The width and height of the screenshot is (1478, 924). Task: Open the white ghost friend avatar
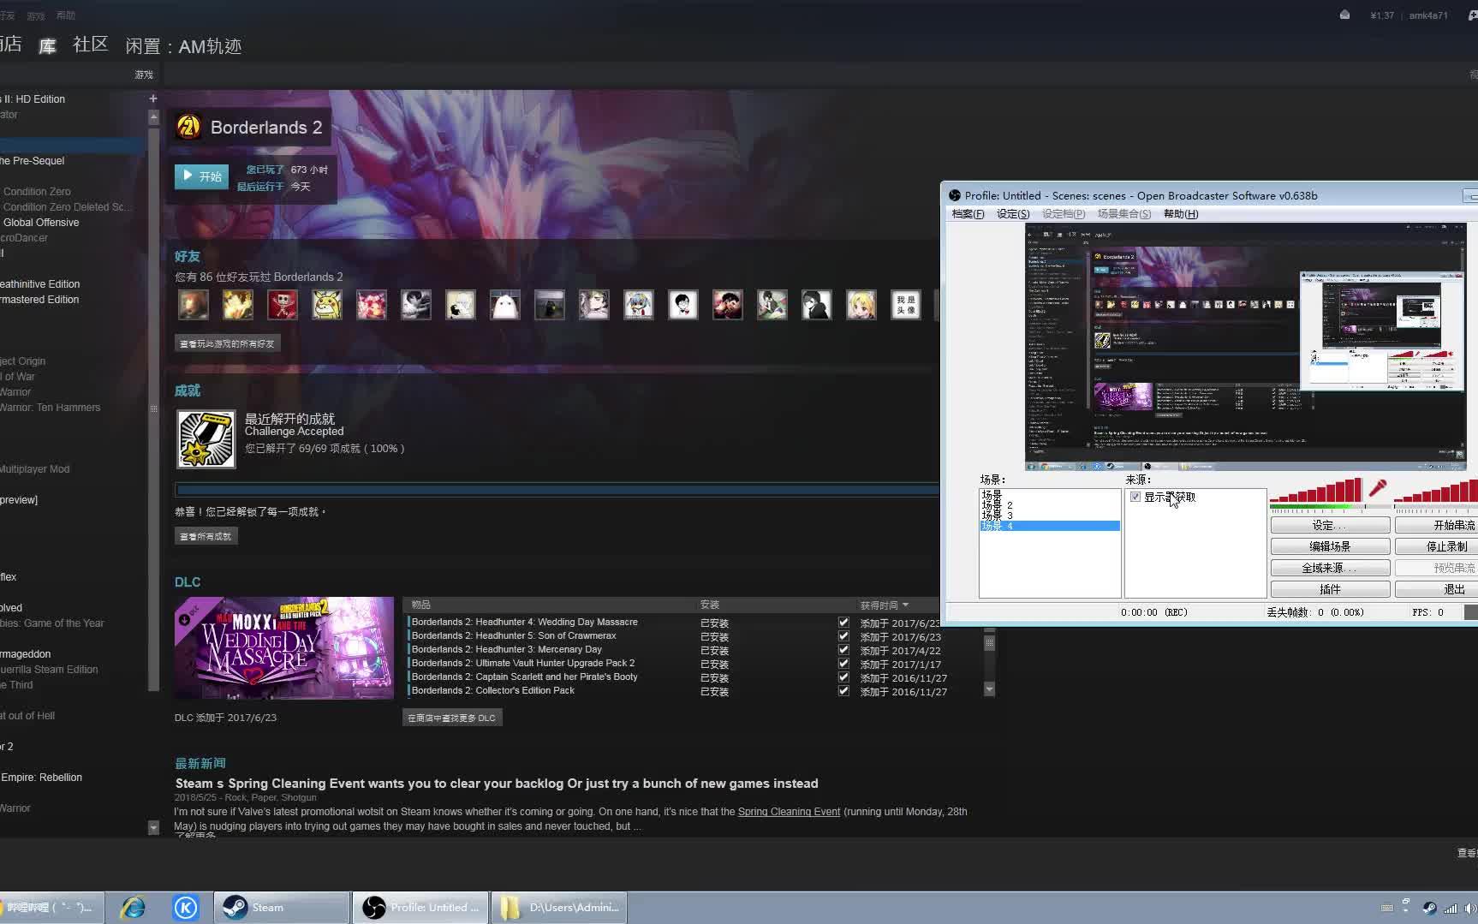(x=505, y=305)
